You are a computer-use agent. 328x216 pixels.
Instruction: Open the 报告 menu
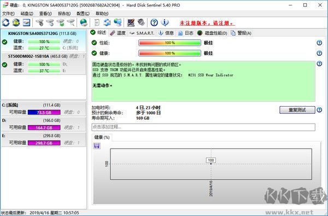64,14
